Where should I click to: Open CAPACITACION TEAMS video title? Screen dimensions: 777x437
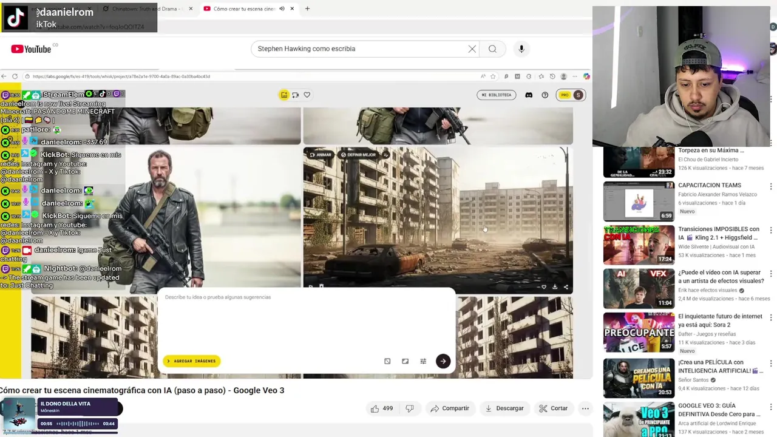(x=710, y=185)
